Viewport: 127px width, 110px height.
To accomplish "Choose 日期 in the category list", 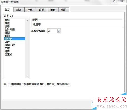I will point(15,33).
